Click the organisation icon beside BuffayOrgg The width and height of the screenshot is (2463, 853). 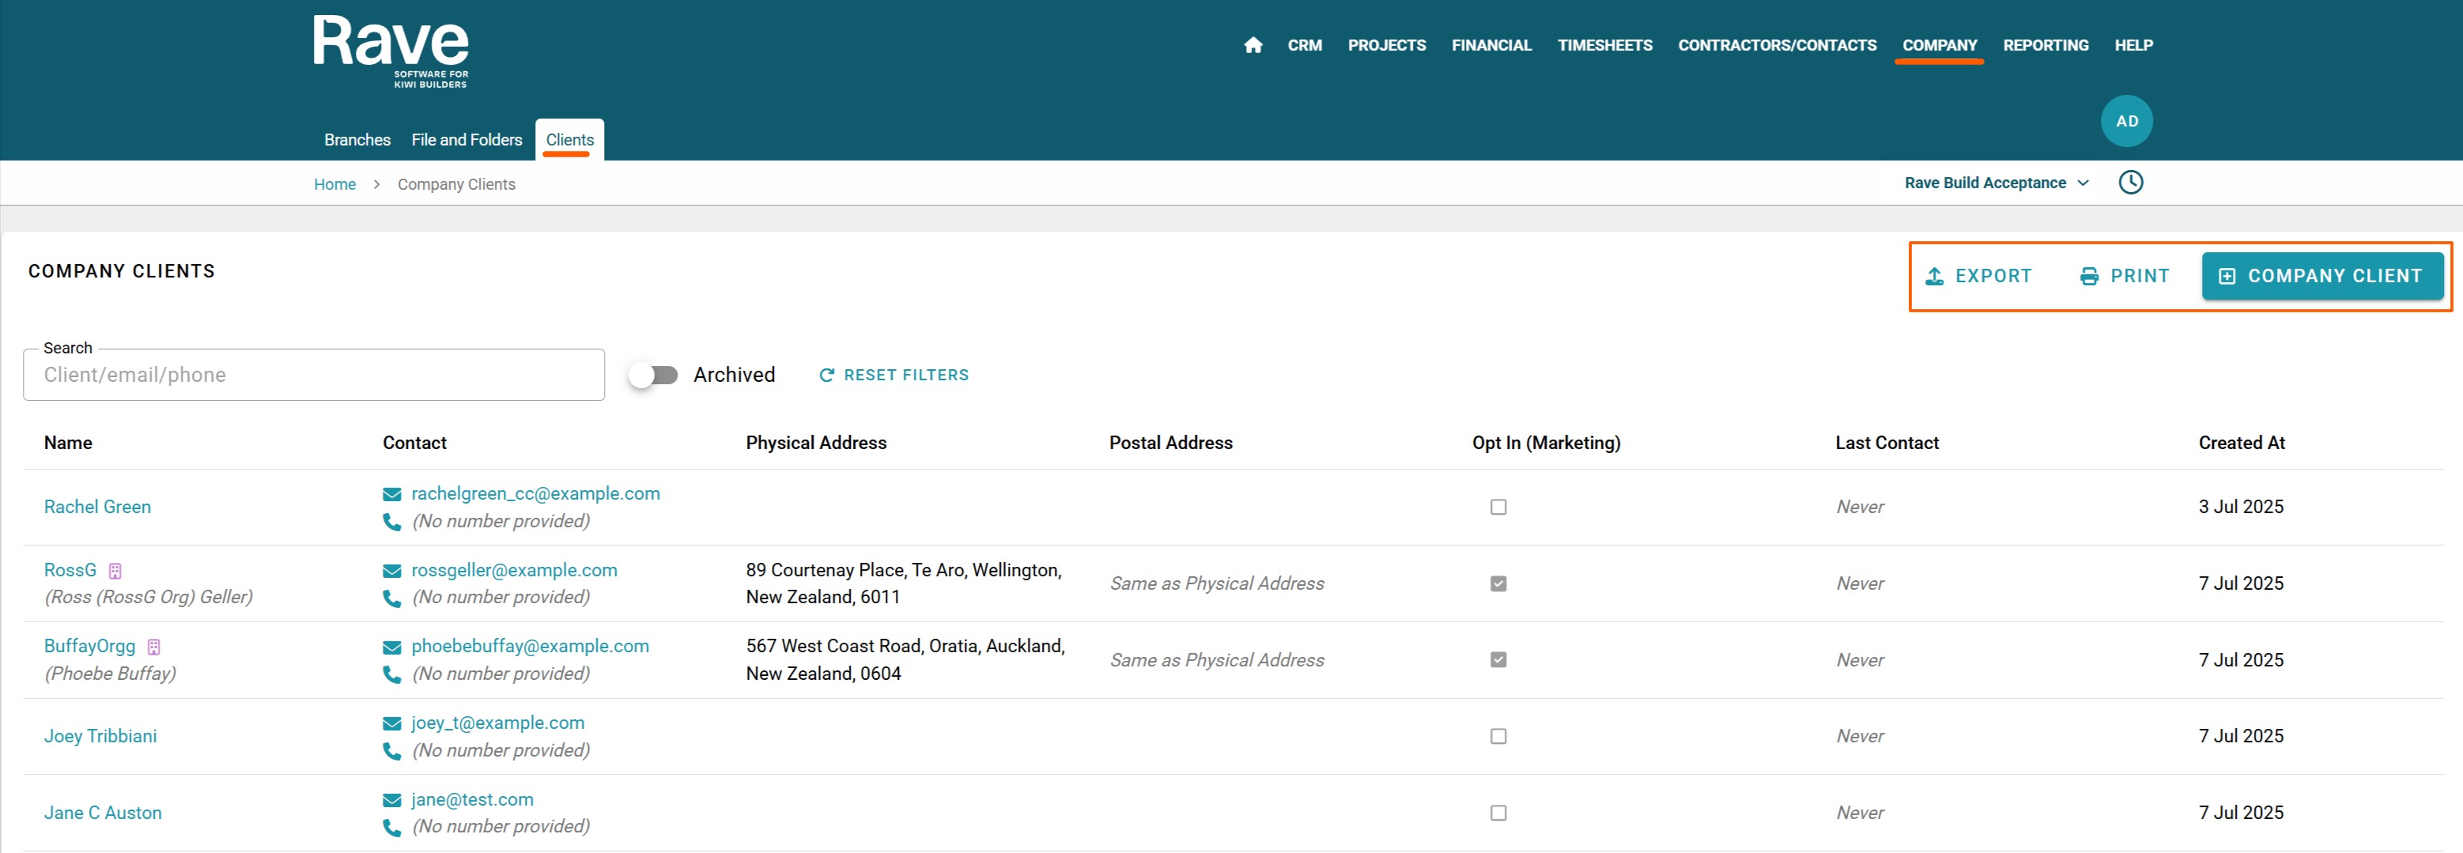[x=154, y=647]
